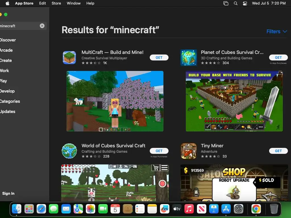Open Messages in the Dock

(x=54, y=209)
